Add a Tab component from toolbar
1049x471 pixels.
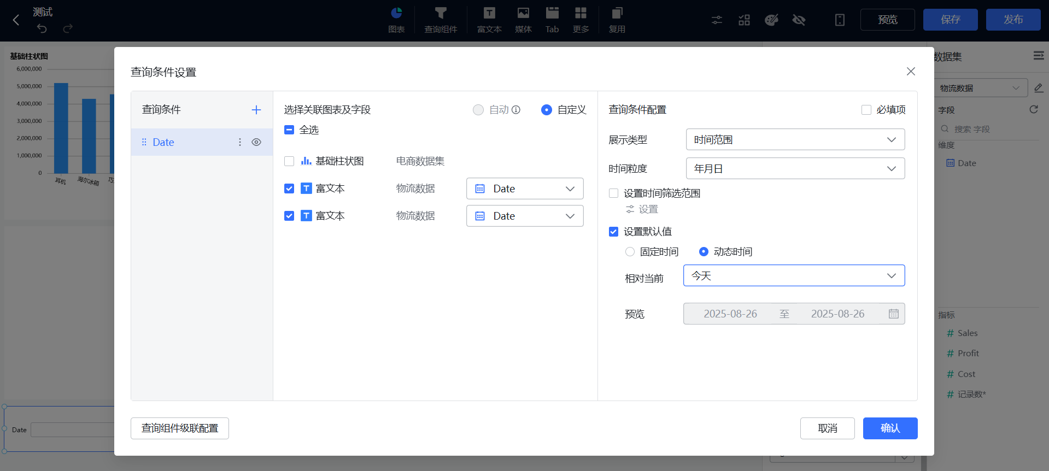pos(552,20)
